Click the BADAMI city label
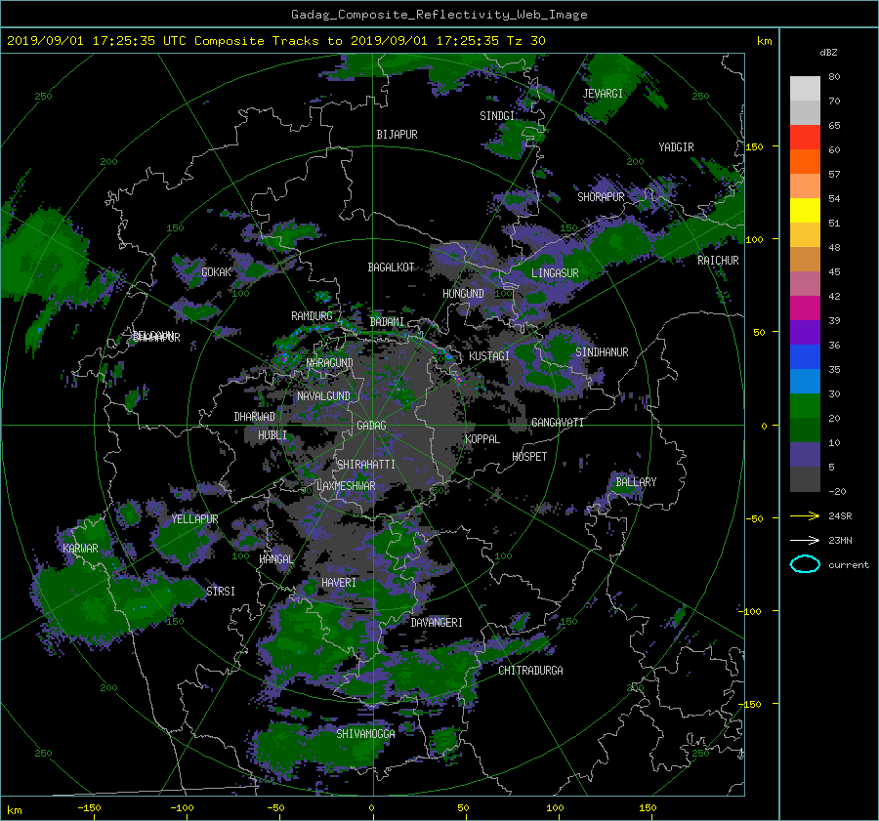The width and height of the screenshot is (879, 821). pos(387,322)
